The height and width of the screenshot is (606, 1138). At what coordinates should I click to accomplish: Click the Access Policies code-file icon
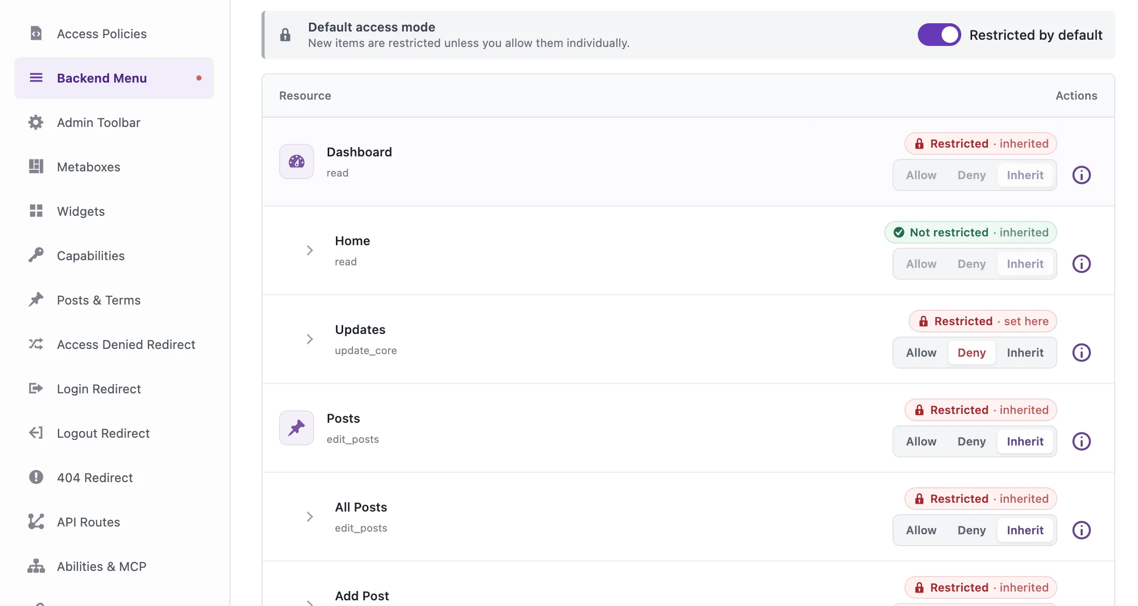pyautogui.click(x=36, y=34)
